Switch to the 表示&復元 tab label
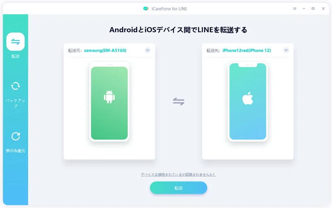The height and width of the screenshot is (208, 332). [15, 151]
